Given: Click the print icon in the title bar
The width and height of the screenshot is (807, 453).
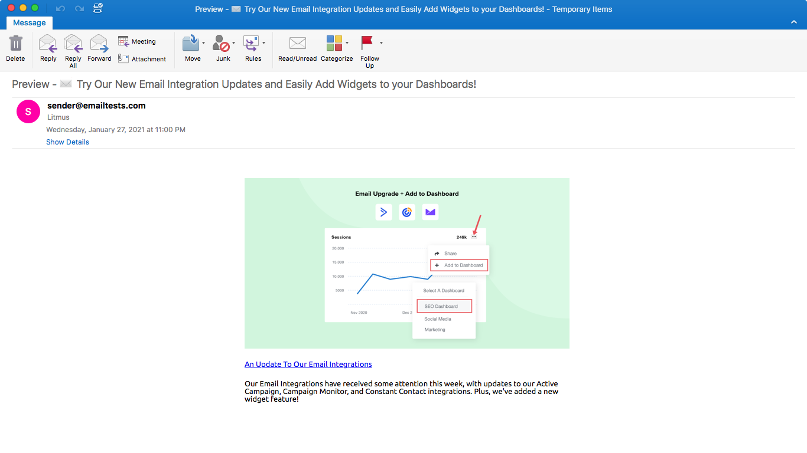Looking at the screenshot, I should coord(97,9).
